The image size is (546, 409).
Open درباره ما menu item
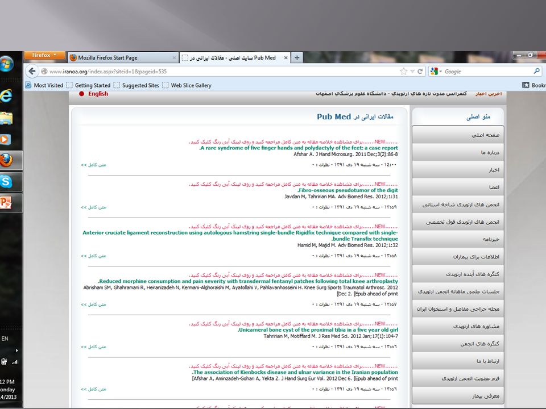pos(458,152)
